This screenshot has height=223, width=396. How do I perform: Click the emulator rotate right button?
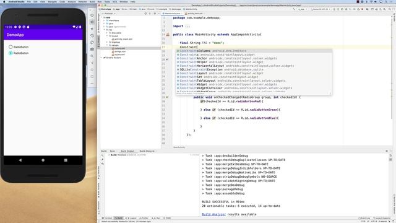[x=92, y=42]
